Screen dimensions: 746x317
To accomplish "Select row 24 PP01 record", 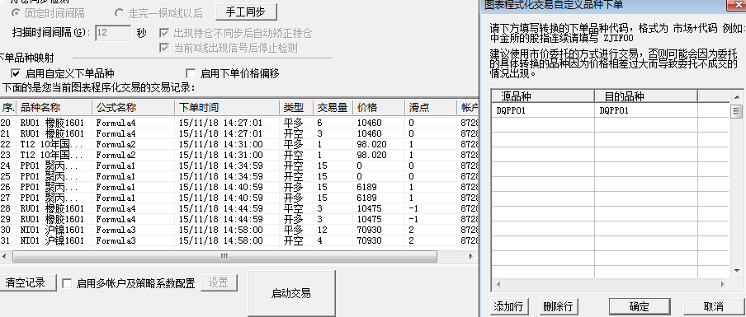I will [238, 165].
